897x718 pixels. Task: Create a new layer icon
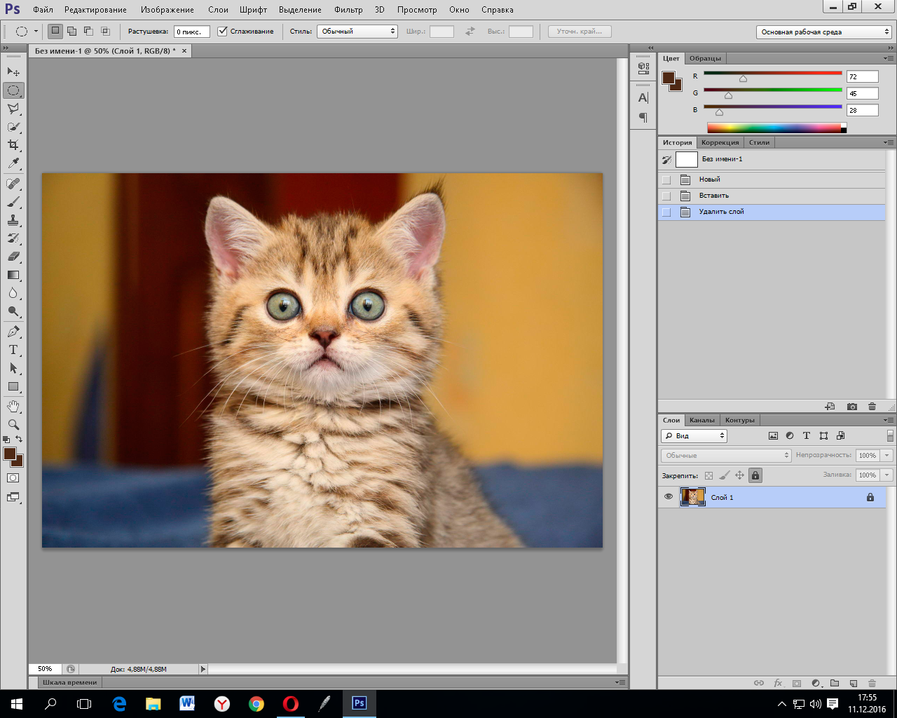(x=853, y=683)
